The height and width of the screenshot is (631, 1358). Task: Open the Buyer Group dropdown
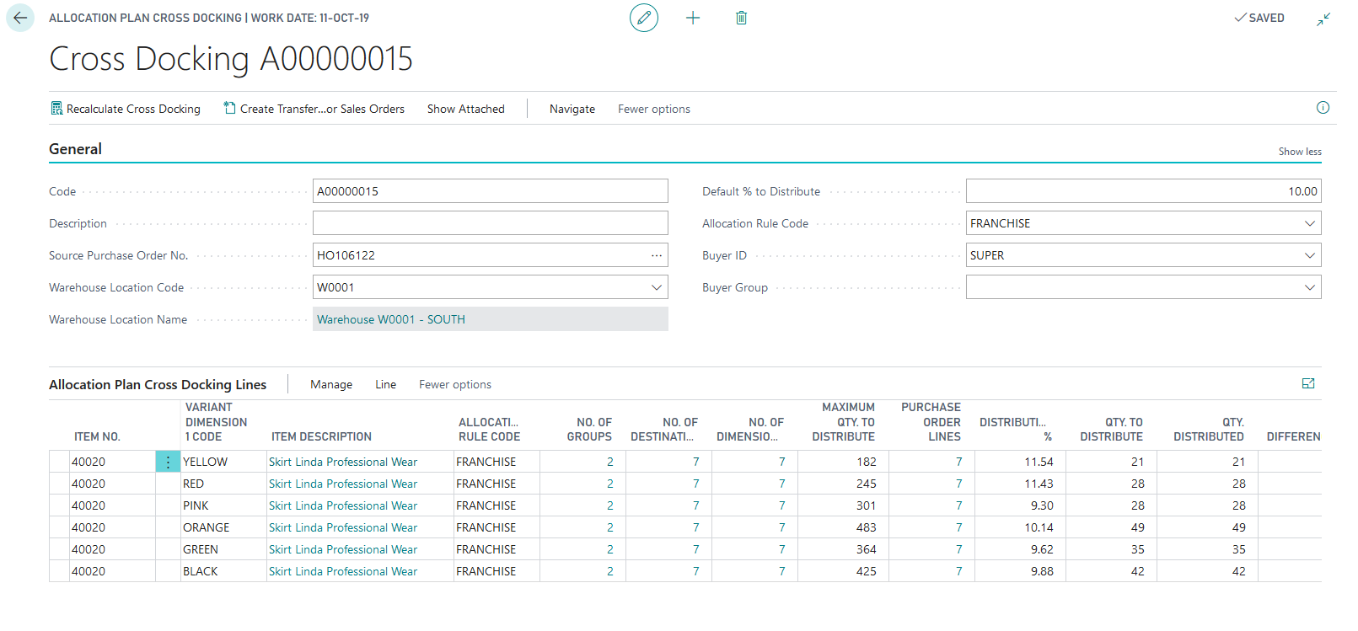[1309, 287]
